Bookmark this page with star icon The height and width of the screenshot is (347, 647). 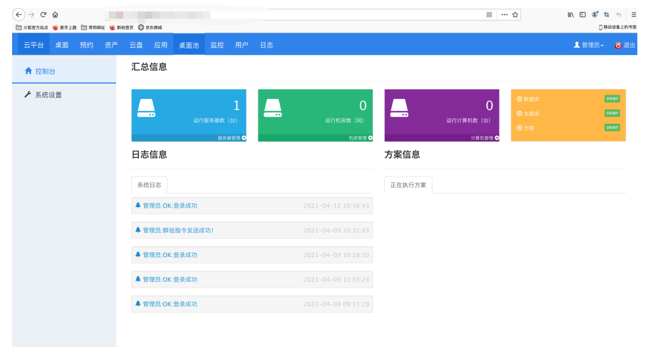coord(515,14)
